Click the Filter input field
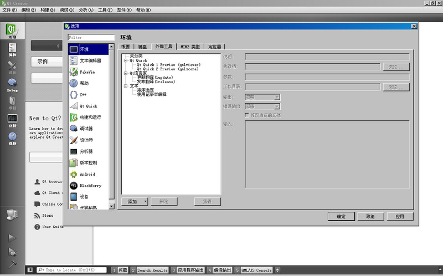This screenshot has width=443, height=276. 91,37
